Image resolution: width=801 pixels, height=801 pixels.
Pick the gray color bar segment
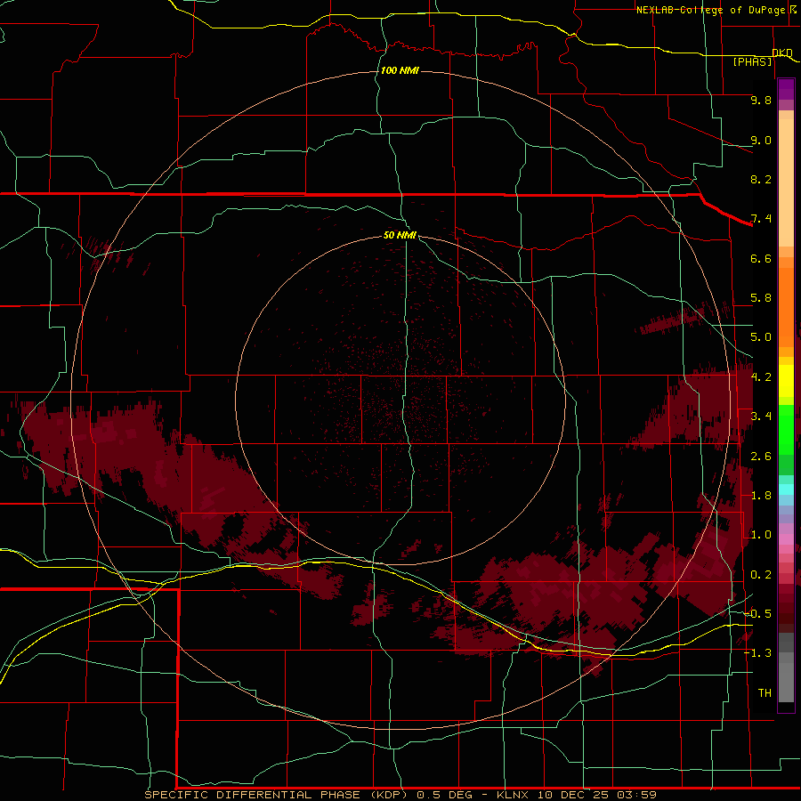coord(786,682)
